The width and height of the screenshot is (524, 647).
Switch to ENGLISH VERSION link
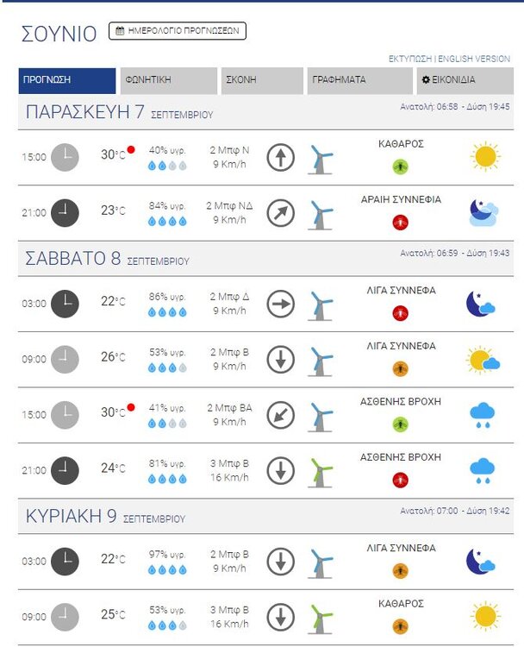pos(474,59)
